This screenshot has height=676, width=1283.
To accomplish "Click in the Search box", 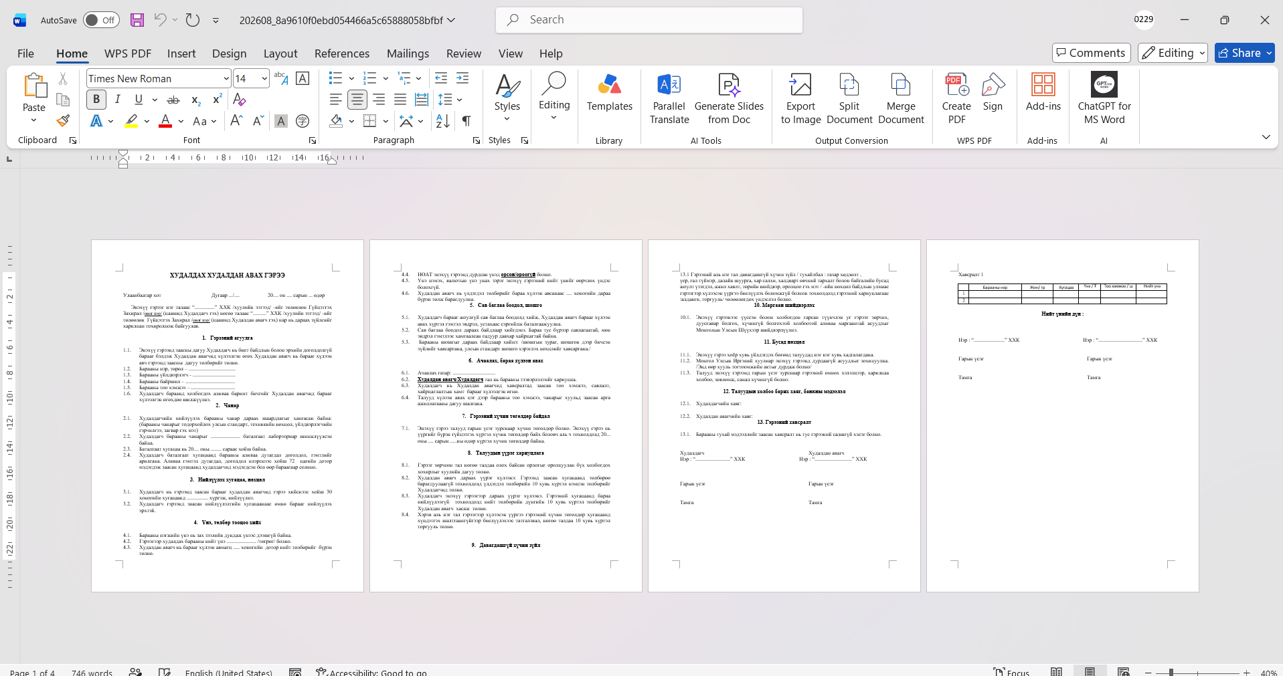I will [x=649, y=20].
